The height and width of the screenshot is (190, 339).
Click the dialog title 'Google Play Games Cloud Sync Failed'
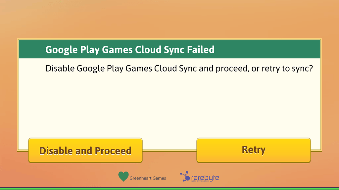click(130, 49)
